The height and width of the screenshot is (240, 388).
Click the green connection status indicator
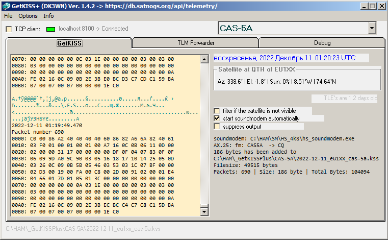50,29
